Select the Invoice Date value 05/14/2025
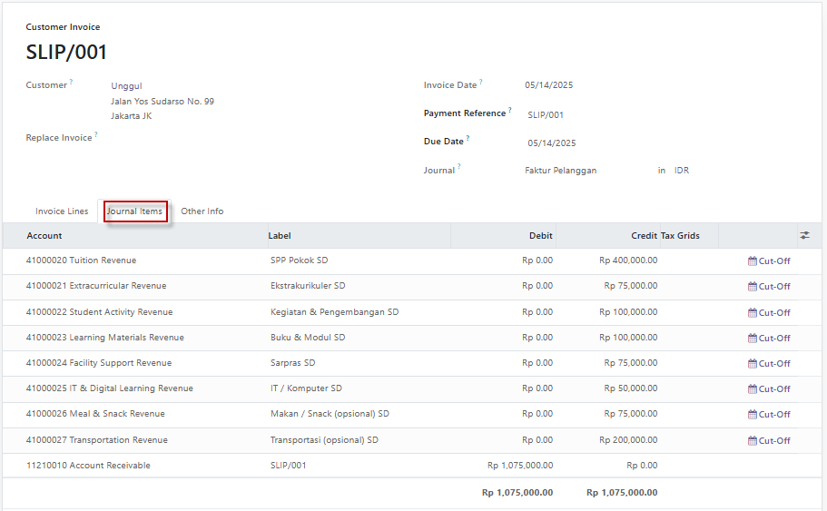827x511 pixels. coord(548,85)
